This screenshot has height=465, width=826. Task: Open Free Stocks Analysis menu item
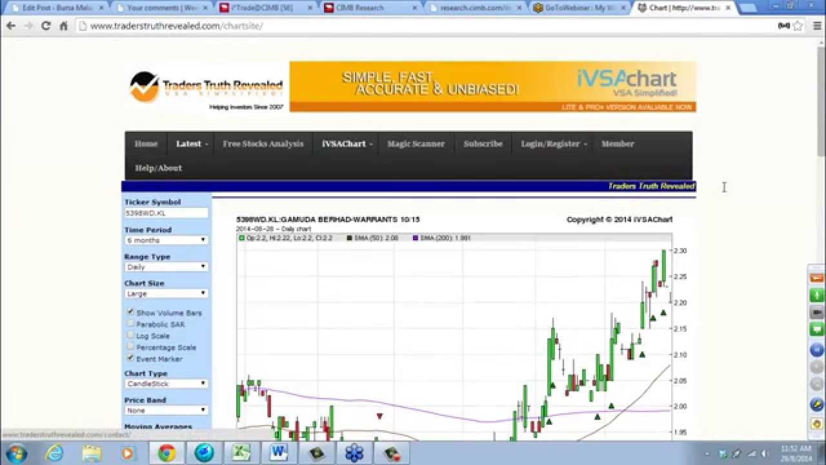[x=263, y=144]
